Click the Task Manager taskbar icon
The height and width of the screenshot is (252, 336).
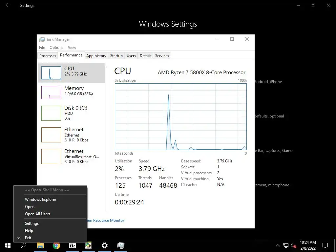pos(121,245)
